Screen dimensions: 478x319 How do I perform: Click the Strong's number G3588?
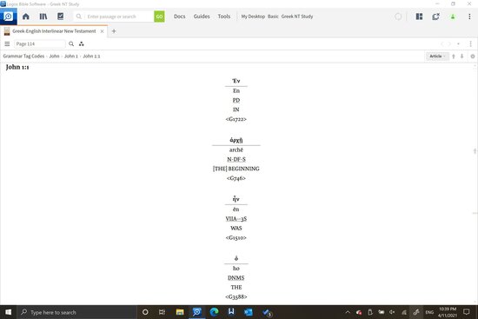tap(236, 296)
